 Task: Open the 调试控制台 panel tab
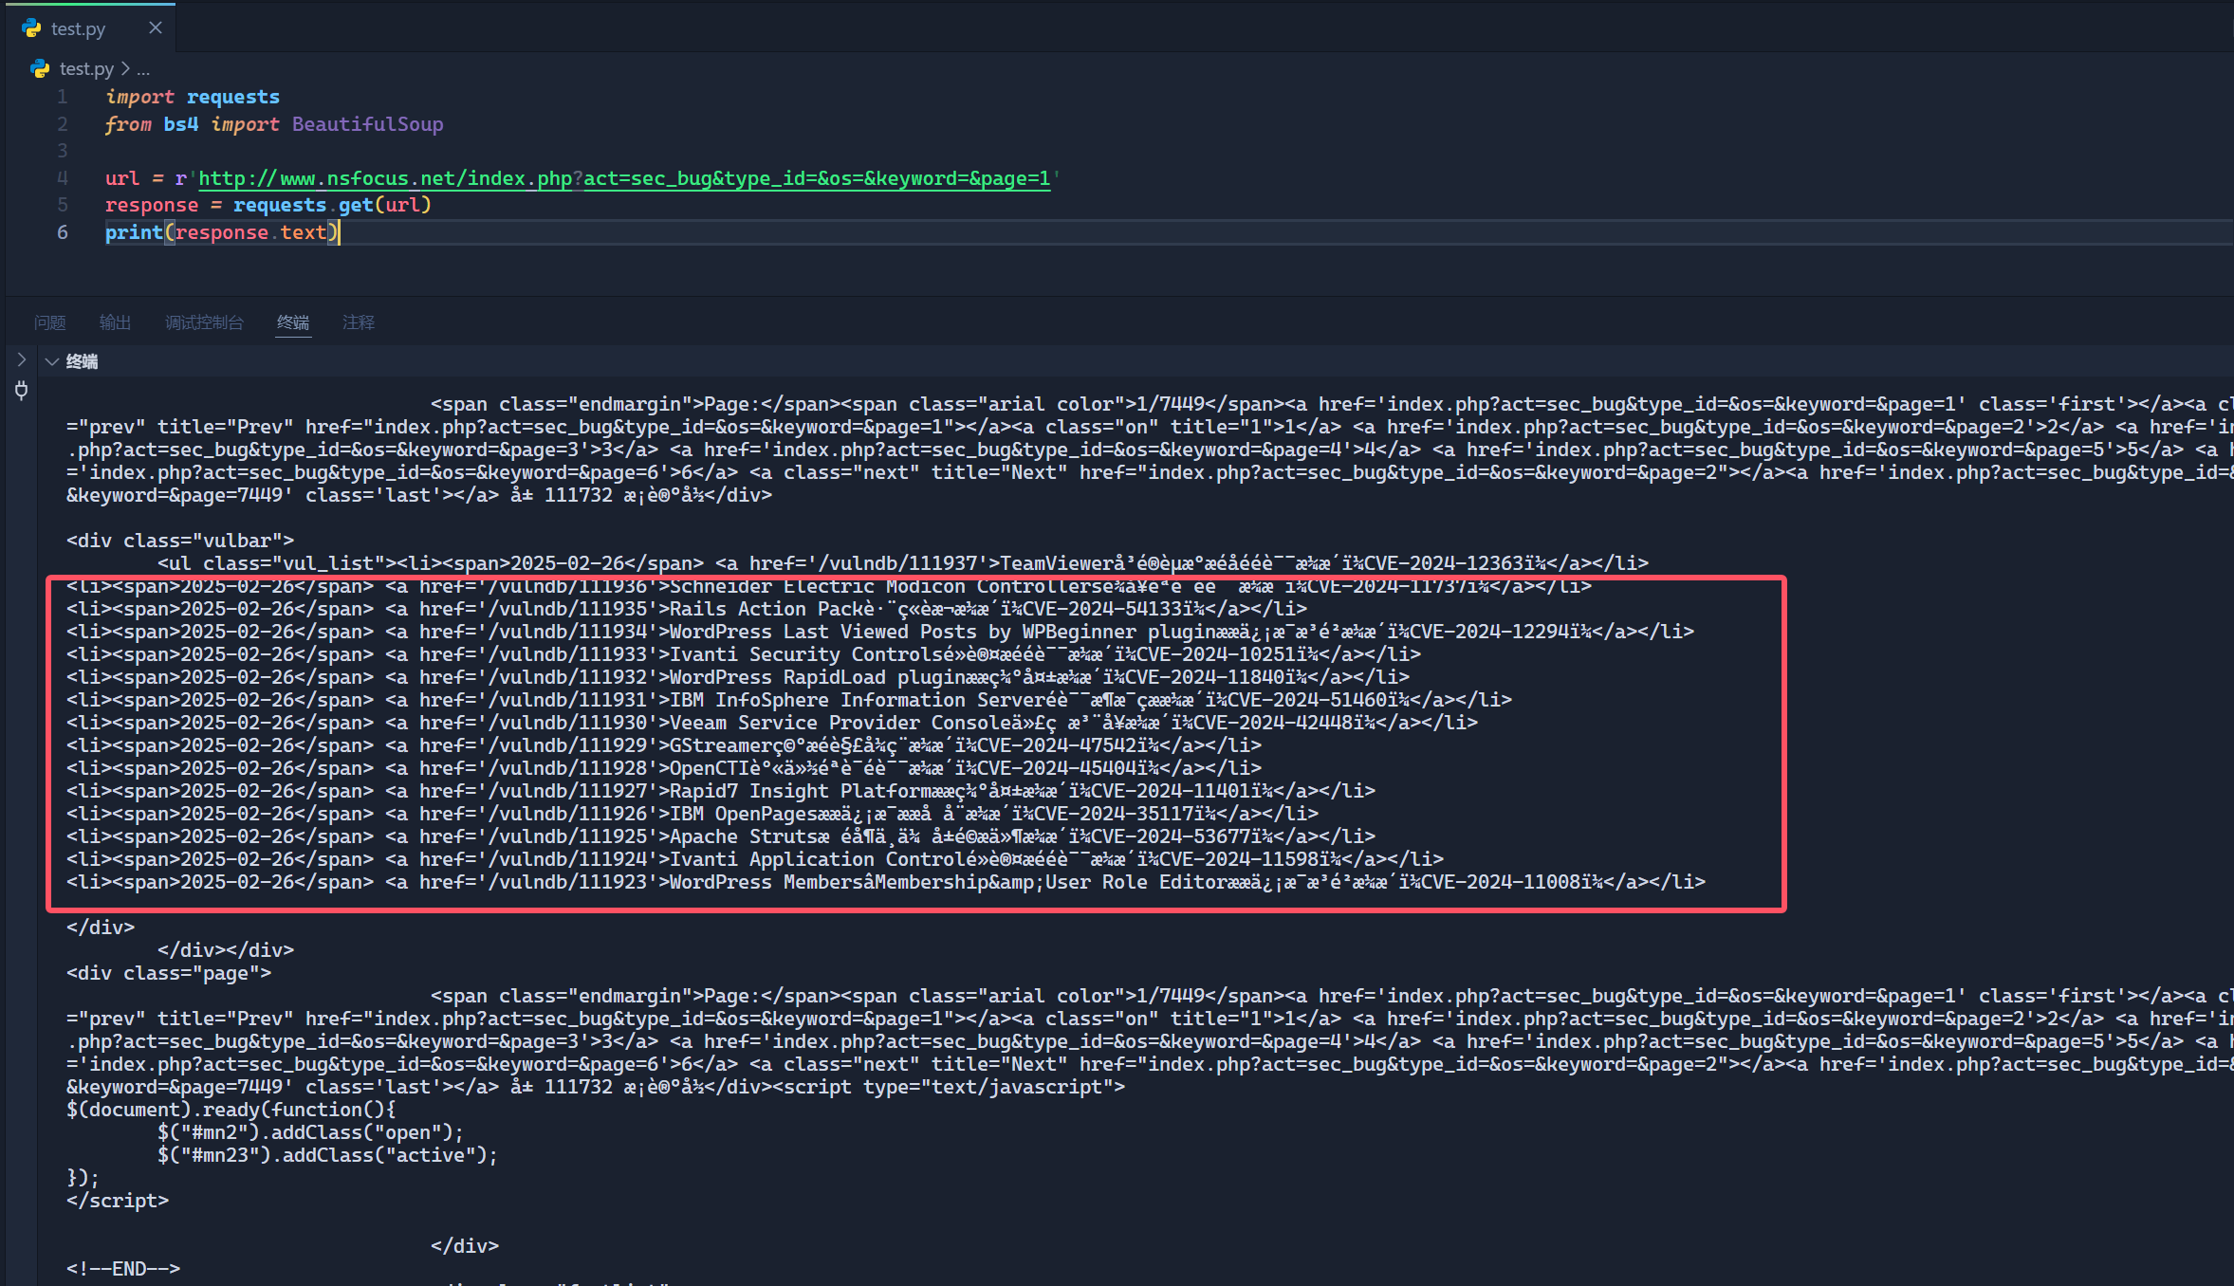pyautogui.click(x=204, y=322)
